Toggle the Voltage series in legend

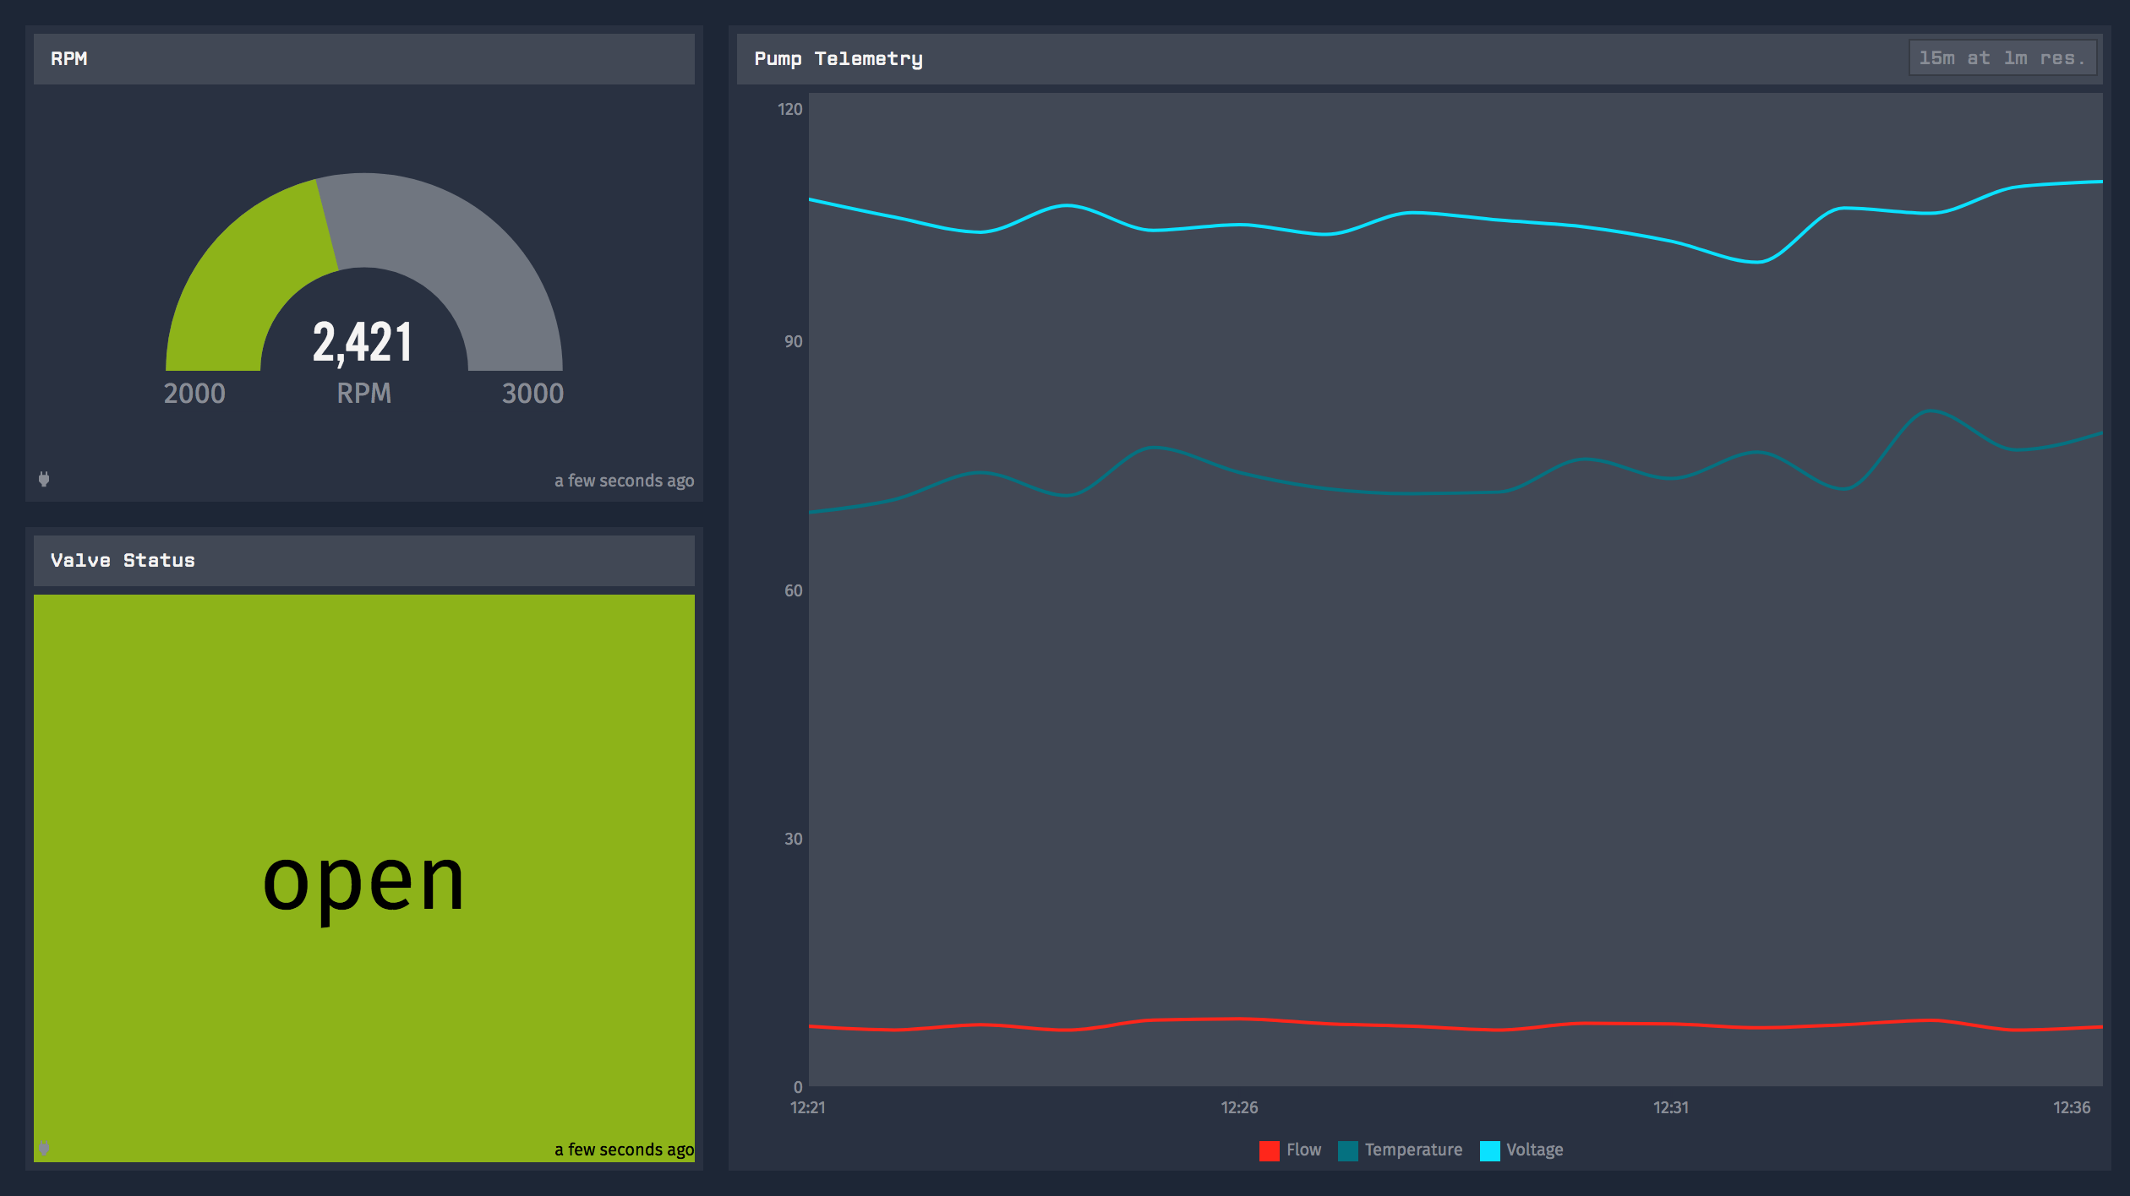tap(1522, 1150)
